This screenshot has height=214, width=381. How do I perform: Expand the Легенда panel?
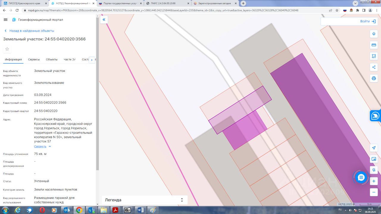click(x=145, y=200)
